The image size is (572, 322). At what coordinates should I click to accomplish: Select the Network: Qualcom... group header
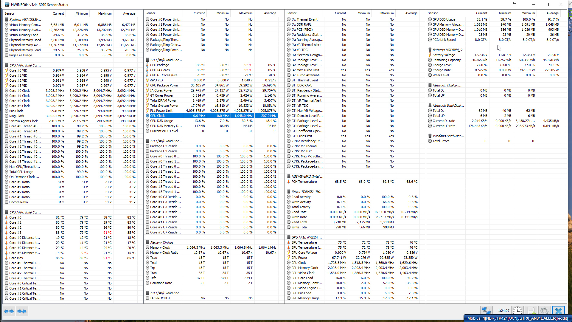coord(447,85)
